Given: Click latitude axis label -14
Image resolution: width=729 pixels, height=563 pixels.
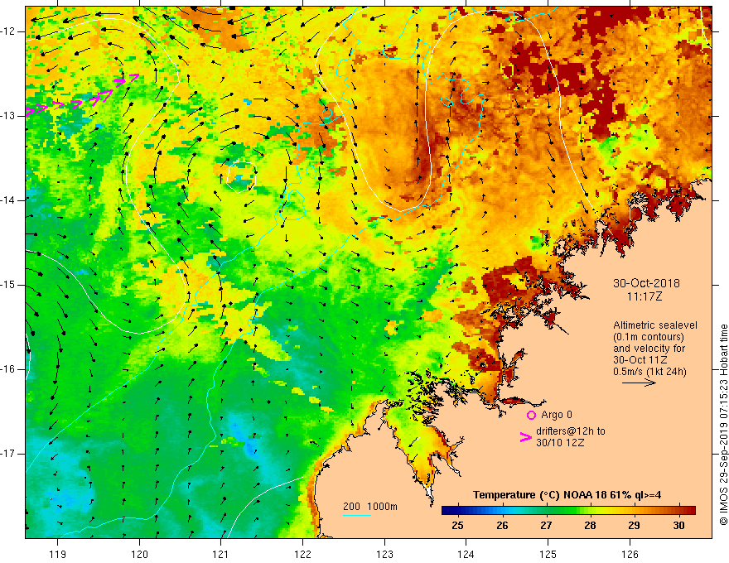Looking at the screenshot, I should (9, 200).
